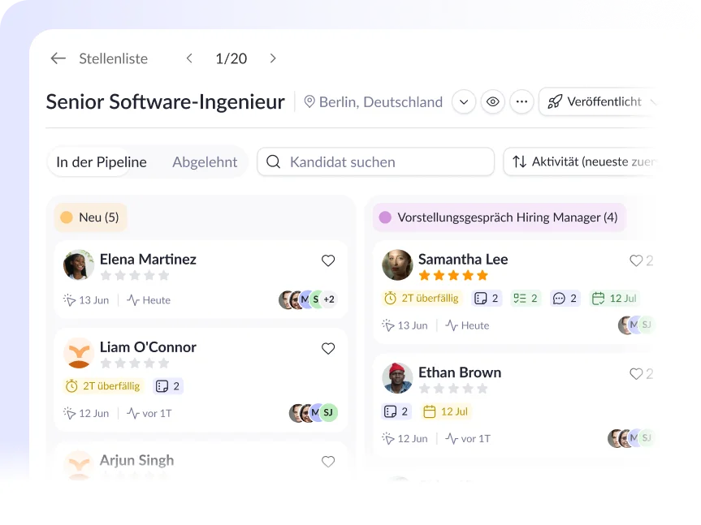Image resolution: width=701 pixels, height=525 pixels.
Task: Toggle the heart on Liam O'Connor's card
Action: pyautogui.click(x=328, y=348)
